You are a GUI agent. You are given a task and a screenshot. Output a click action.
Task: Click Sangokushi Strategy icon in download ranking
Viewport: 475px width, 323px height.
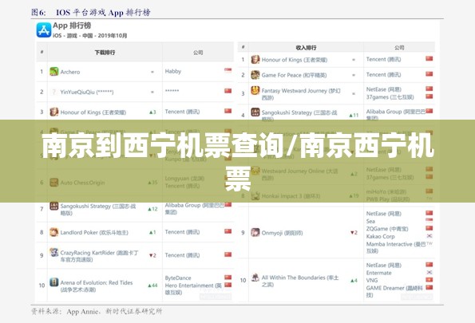[x=54, y=206]
